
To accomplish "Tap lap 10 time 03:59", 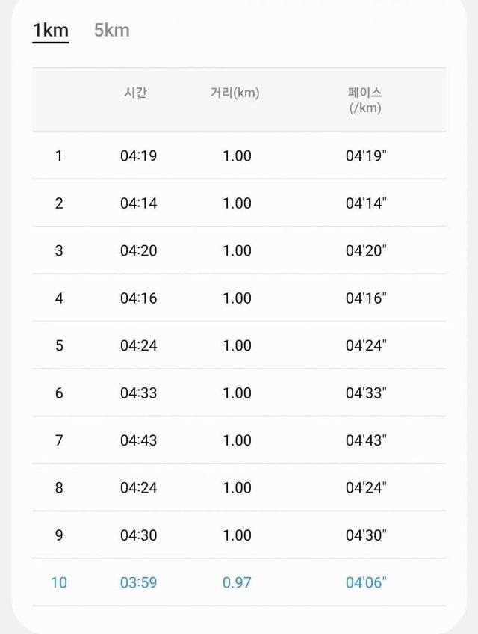I will [x=138, y=582].
